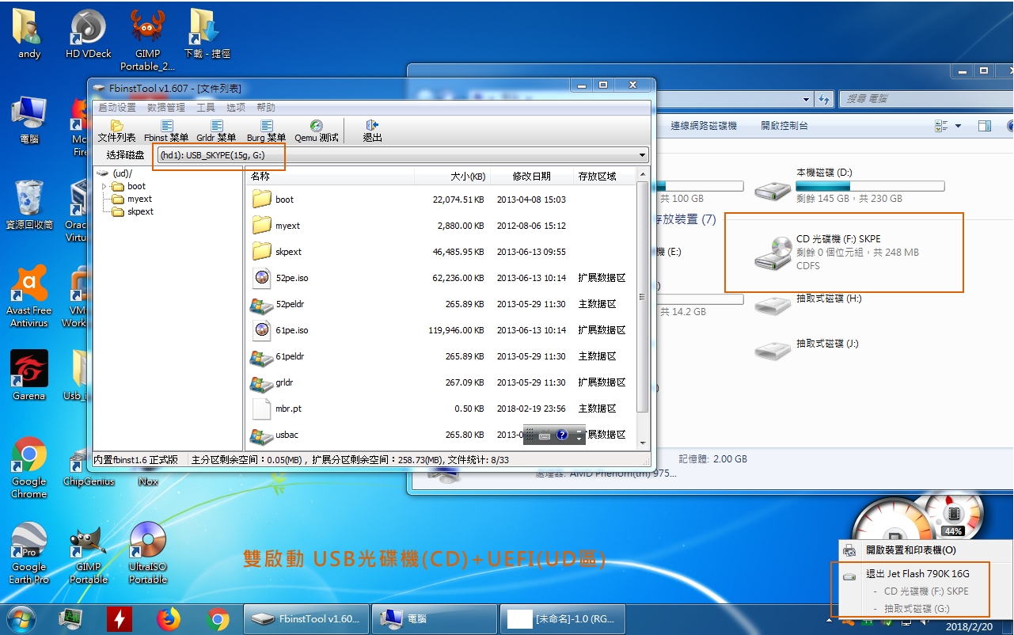Select the HD VDeck desktop icon
The width and height of the screenshot is (1014, 635).
(x=88, y=34)
